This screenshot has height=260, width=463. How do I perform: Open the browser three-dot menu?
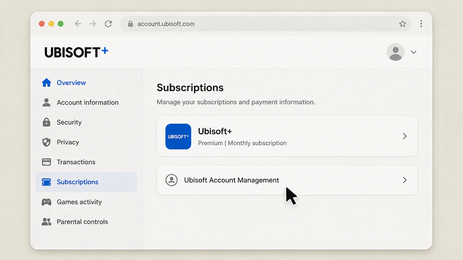[x=421, y=24]
